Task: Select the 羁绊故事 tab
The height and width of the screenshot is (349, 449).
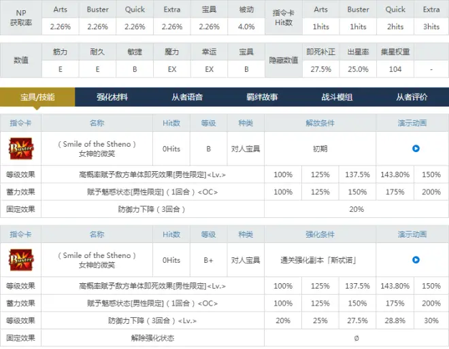Action: pos(262,97)
